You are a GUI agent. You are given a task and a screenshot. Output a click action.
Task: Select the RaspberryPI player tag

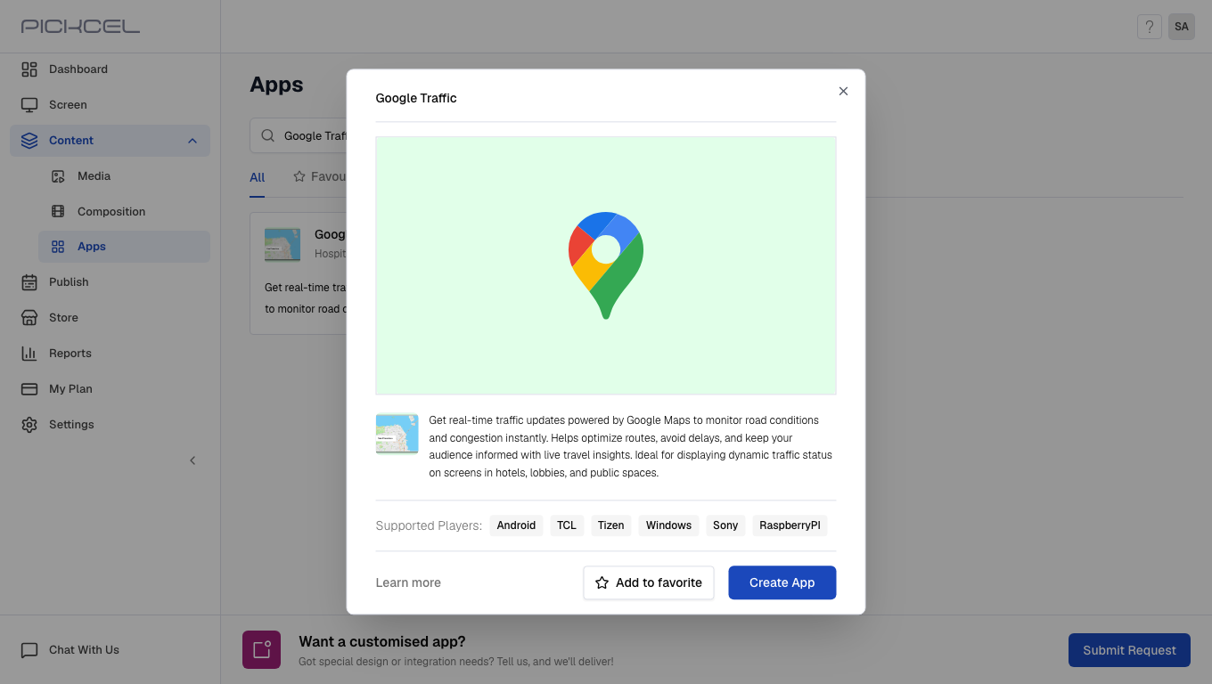tap(790, 525)
